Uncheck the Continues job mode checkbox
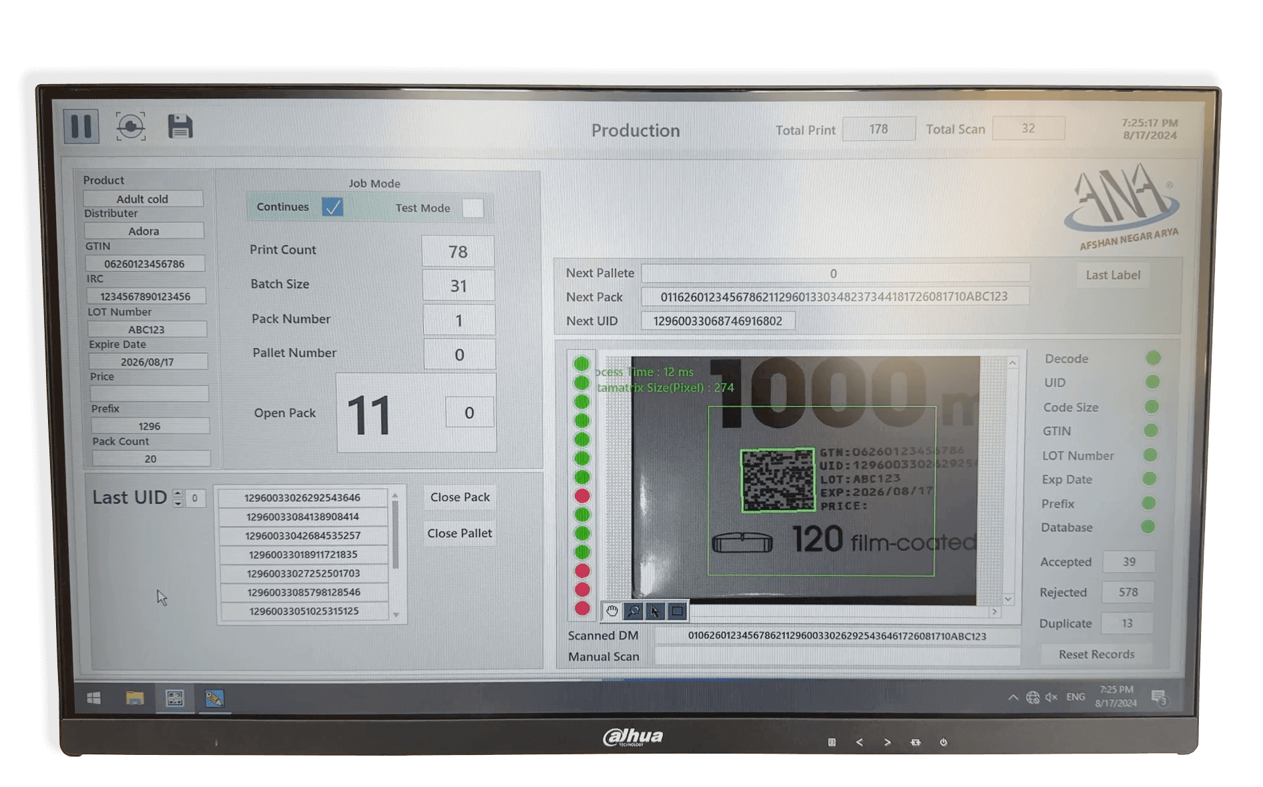 click(332, 207)
